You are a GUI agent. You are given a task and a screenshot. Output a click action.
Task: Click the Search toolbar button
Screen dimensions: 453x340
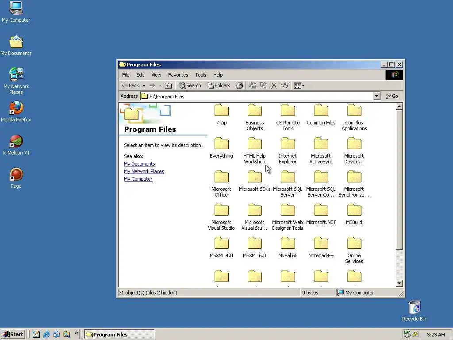(x=190, y=85)
